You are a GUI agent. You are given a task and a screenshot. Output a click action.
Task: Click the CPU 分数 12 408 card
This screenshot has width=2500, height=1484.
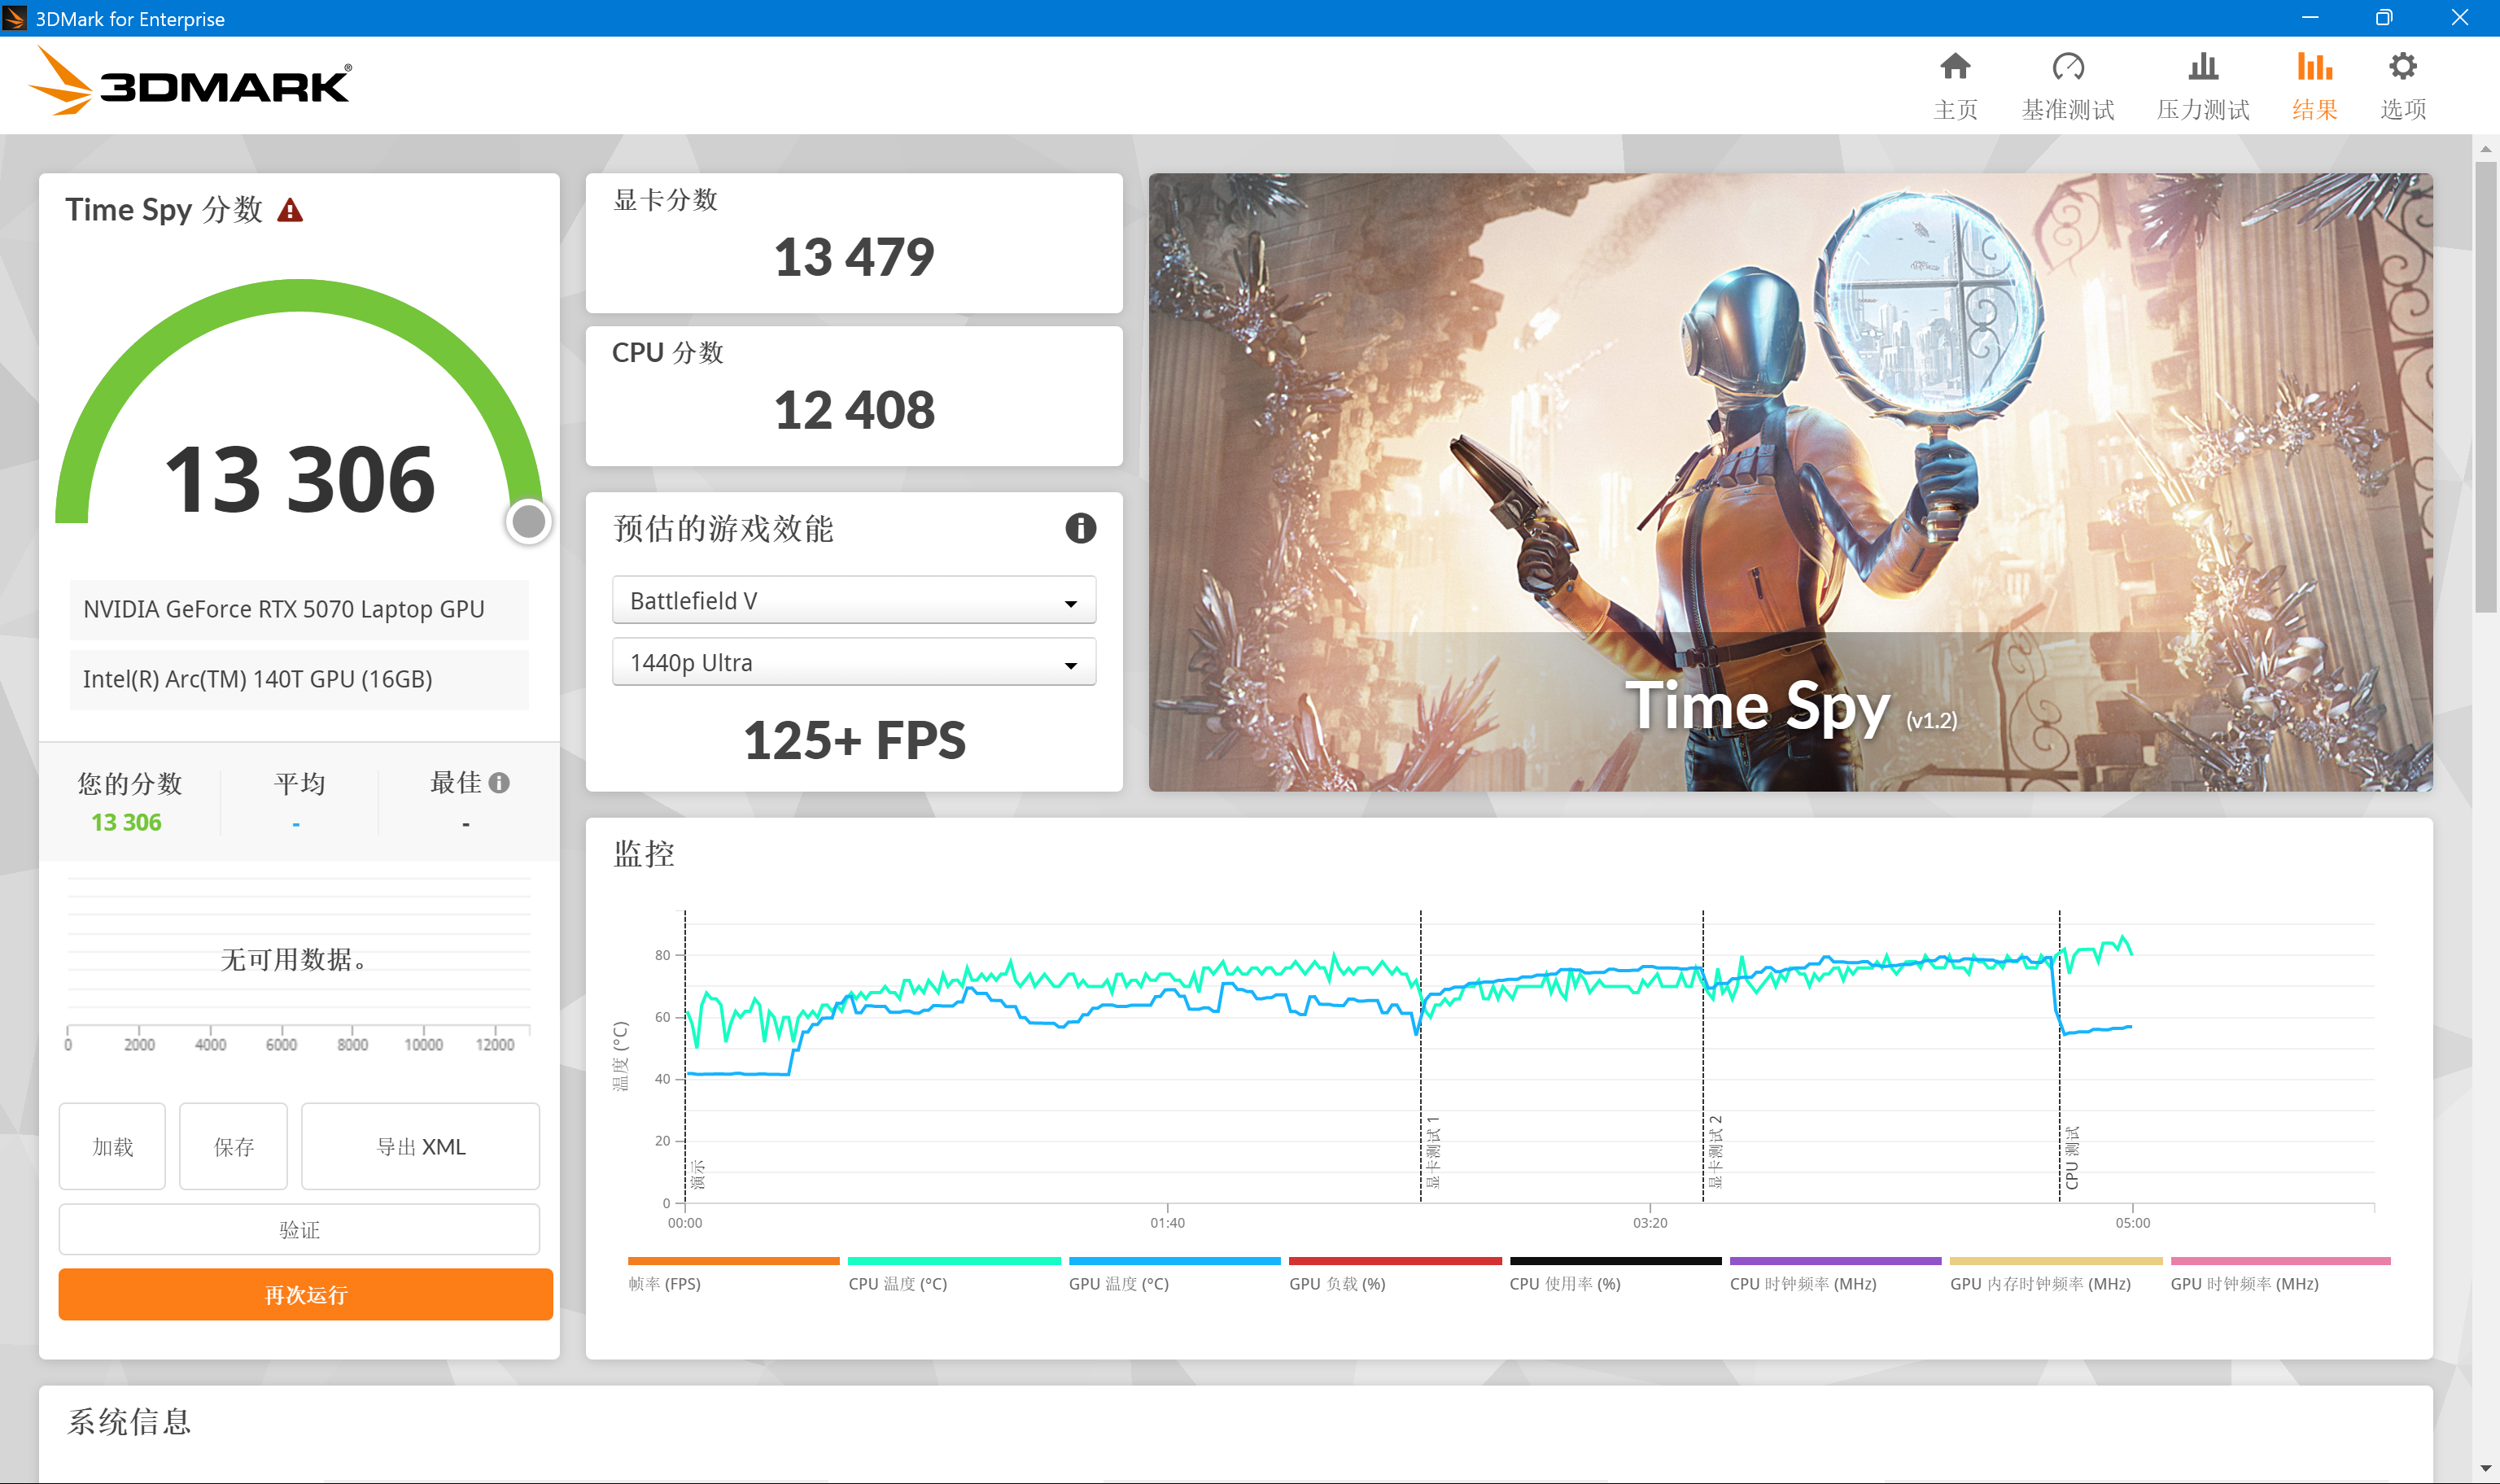(x=854, y=396)
